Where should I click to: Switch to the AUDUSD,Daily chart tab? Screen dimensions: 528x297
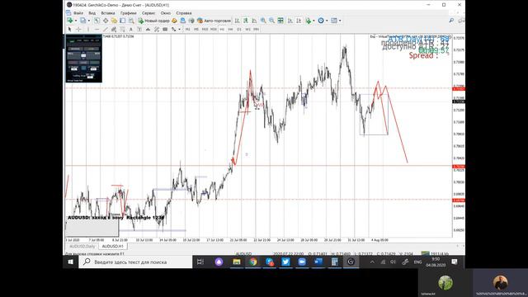tap(82, 247)
